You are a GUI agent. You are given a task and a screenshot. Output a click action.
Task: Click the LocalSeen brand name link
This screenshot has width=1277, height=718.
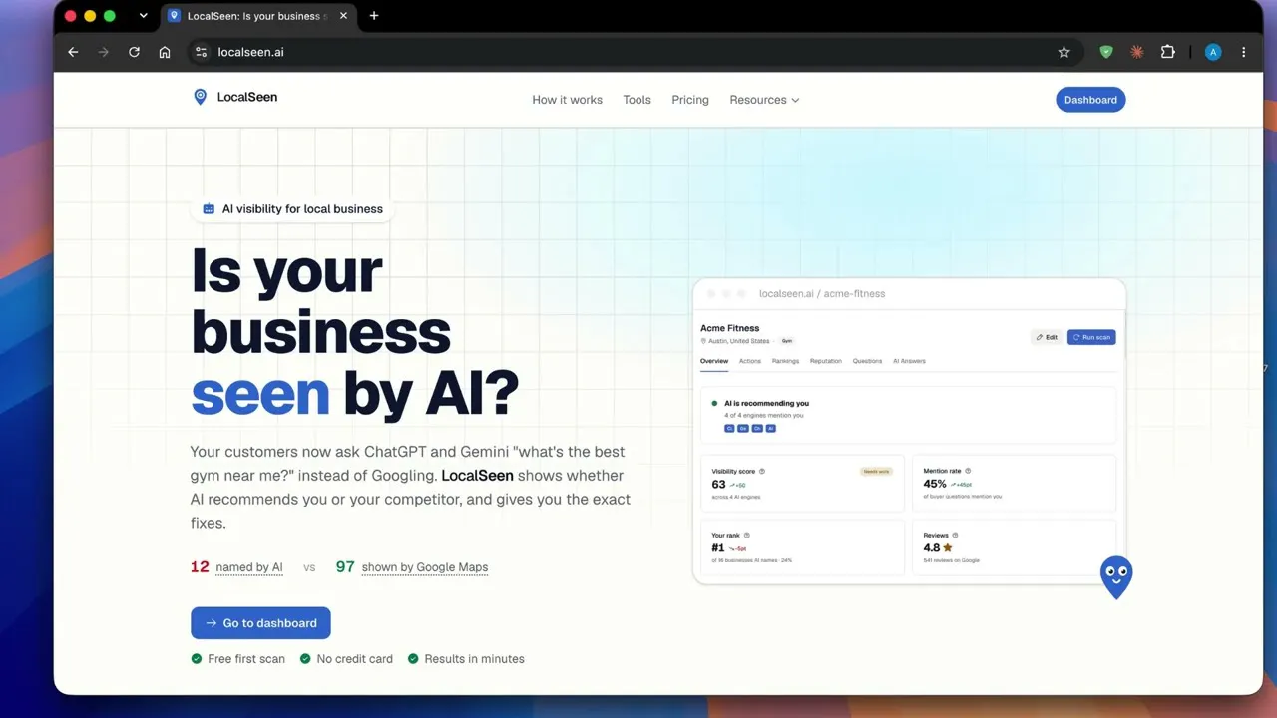[x=247, y=97]
